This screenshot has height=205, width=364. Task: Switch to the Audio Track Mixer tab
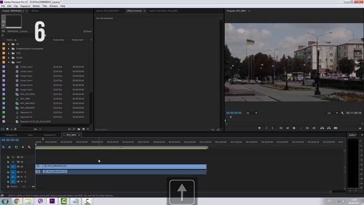[x=163, y=11]
